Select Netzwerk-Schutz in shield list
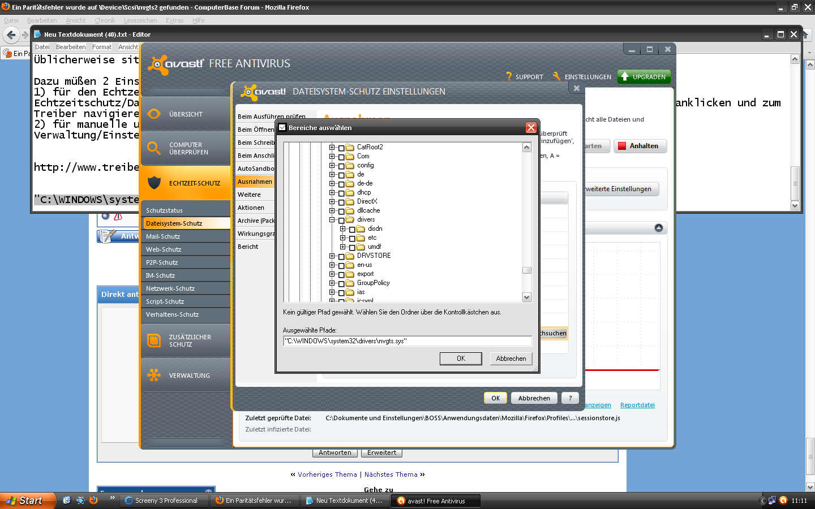This screenshot has height=509, width=815. coord(186,288)
